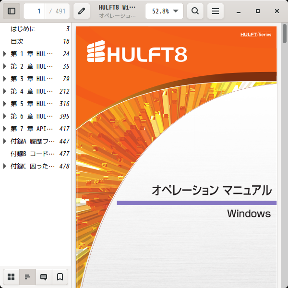Expand the 第 3 章 outline entry
Image resolution: width=288 pixels, height=288 pixels.
coord(5,79)
